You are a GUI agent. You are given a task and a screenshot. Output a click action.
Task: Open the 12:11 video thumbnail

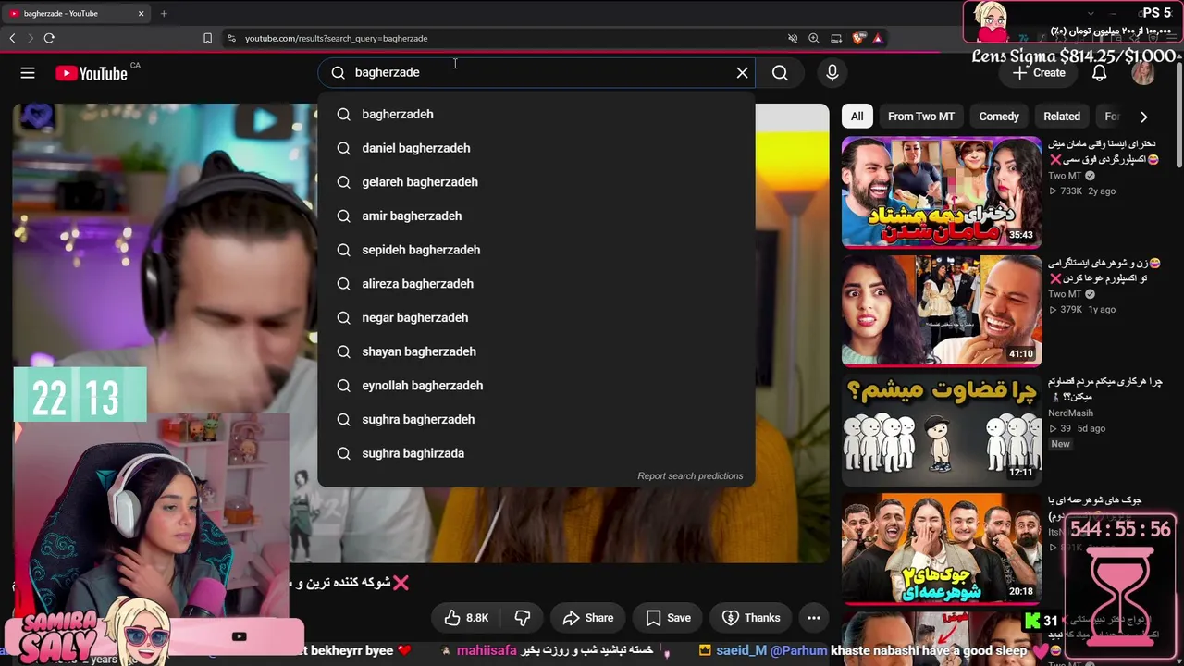pyautogui.click(x=942, y=429)
